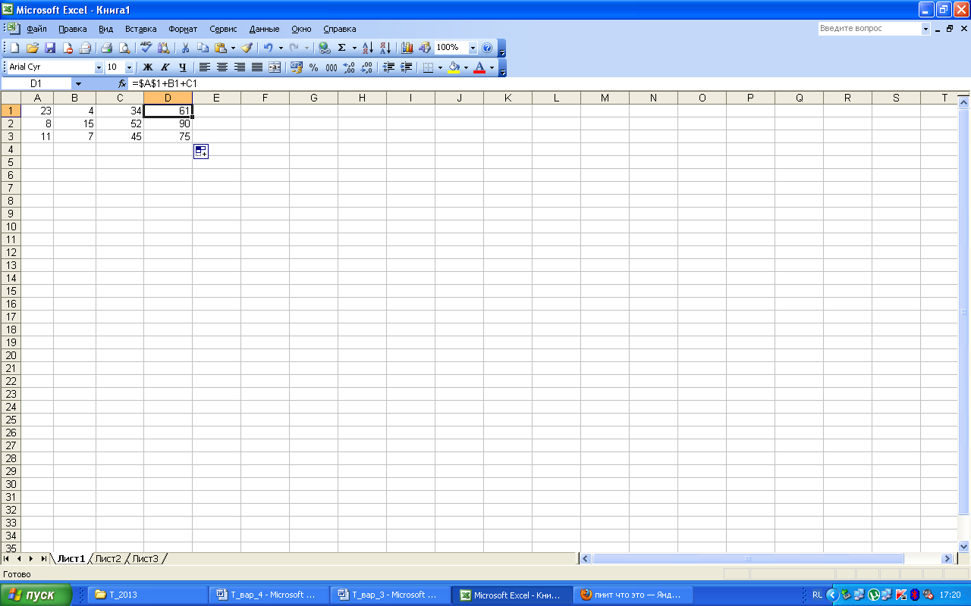Screen dimensions: 971x606
Task: Click the Print icon
Action: point(107,48)
